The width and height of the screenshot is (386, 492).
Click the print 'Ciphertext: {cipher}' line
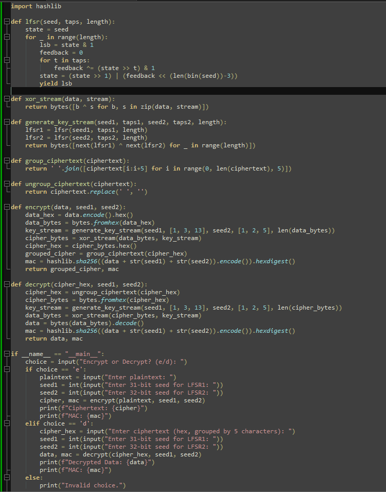click(94, 408)
